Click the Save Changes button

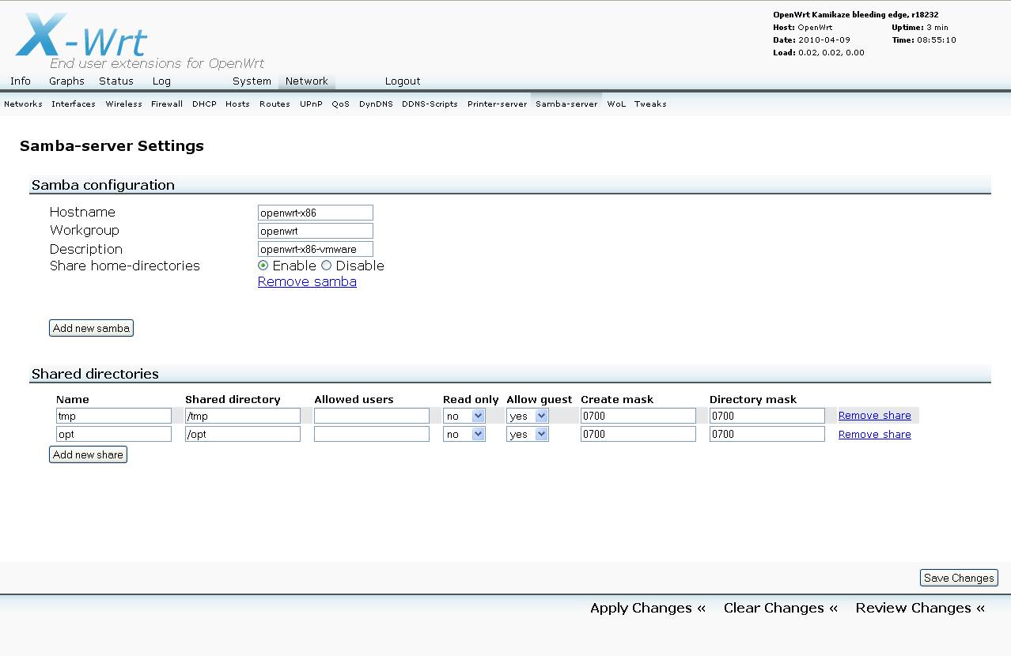coord(959,578)
